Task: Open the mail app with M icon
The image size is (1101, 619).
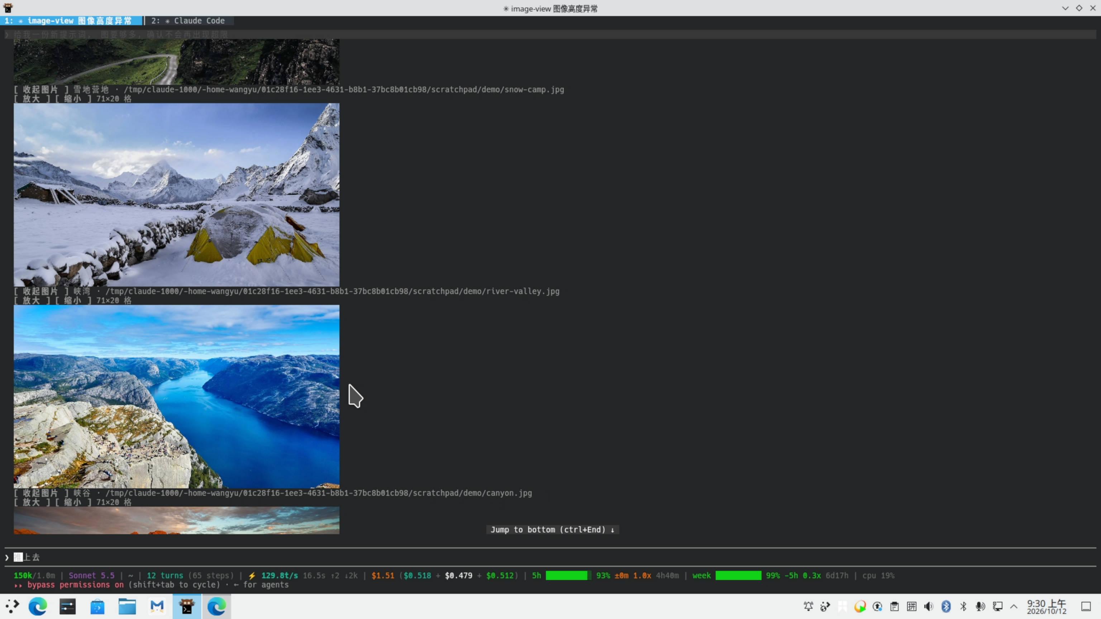Action: pyautogui.click(x=157, y=606)
